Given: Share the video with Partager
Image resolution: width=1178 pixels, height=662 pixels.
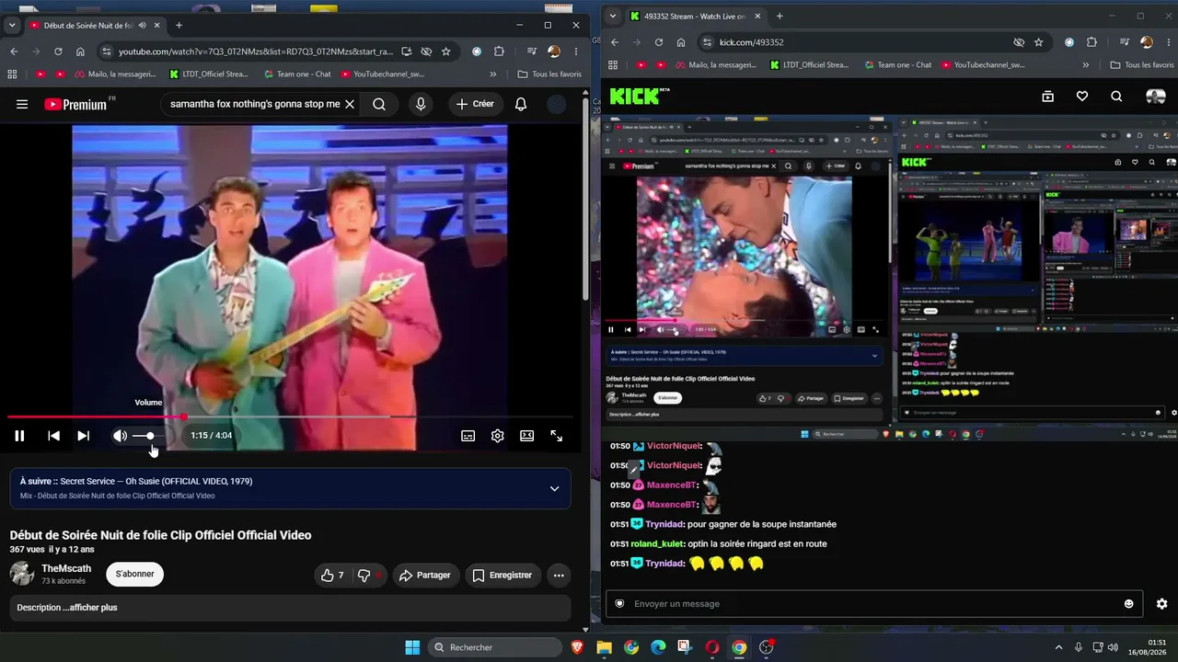Looking at the screenshot, I should click(x=424, y=576).
